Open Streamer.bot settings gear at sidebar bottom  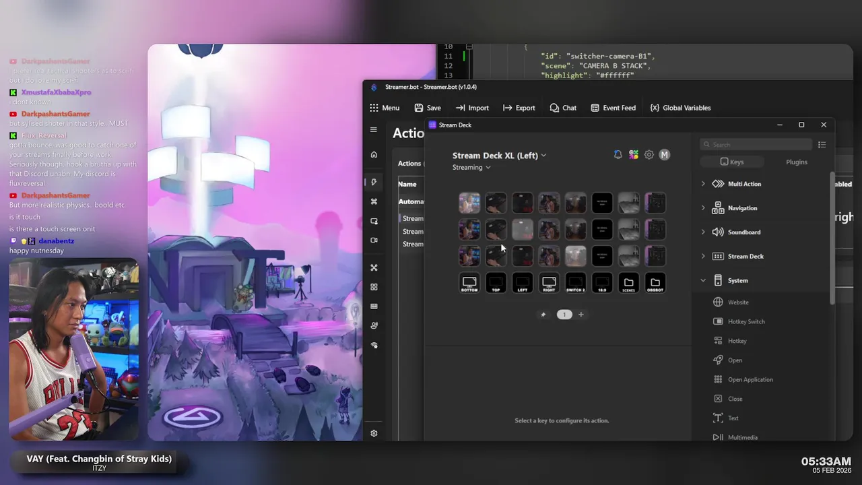374,433
